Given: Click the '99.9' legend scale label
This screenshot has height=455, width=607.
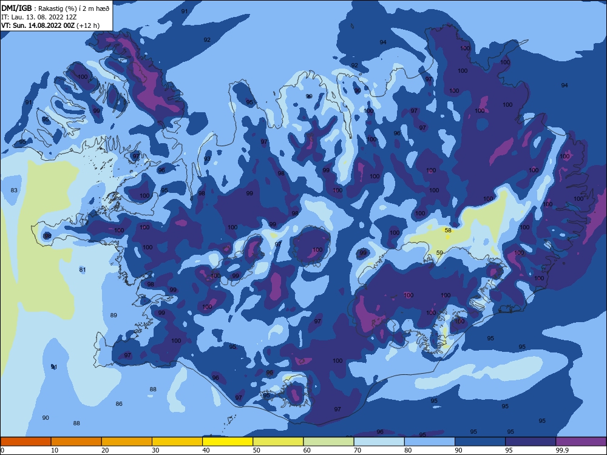Looking at the screenshot, I should (x=561, y=450).
